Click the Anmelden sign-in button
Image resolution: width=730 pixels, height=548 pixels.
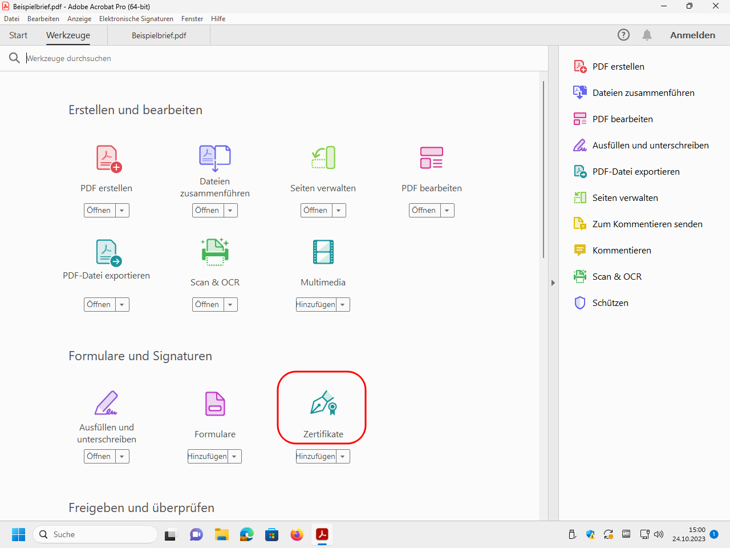[x=692, y=35]
